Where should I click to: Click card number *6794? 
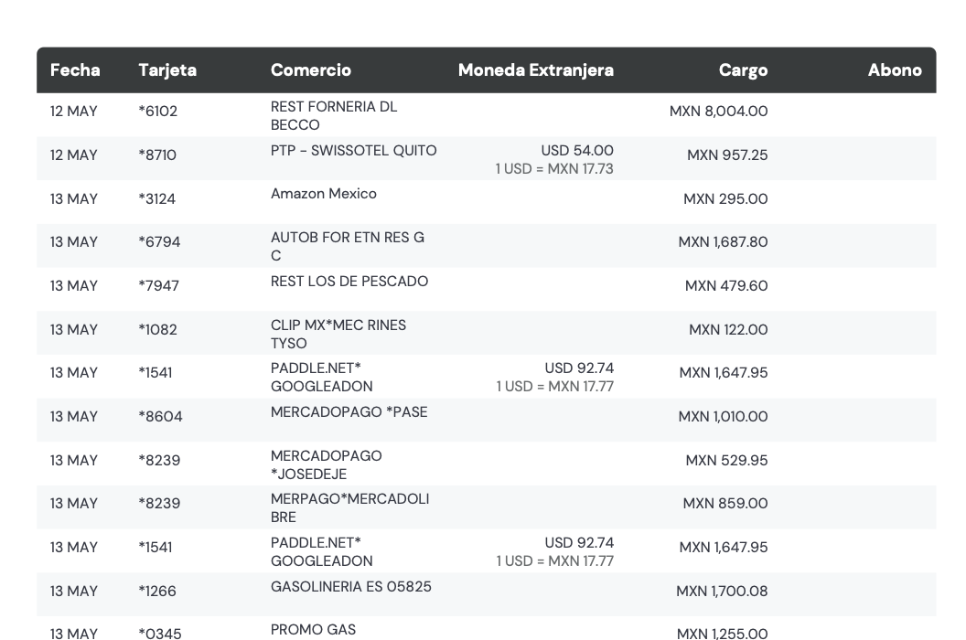click(x=159, y=242)
